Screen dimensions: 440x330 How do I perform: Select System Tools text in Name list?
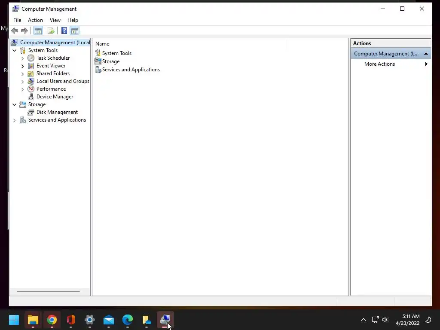click(117, 53)
